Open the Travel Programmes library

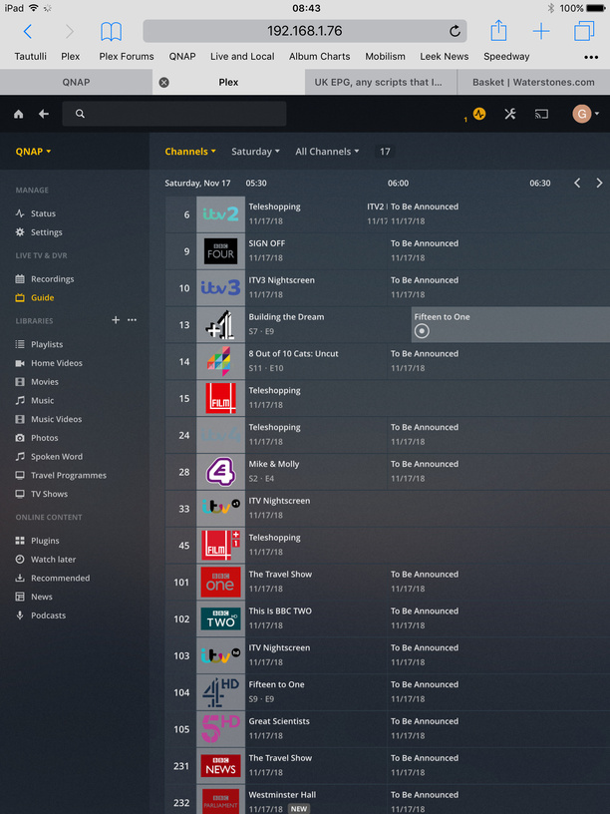(61, 475)
